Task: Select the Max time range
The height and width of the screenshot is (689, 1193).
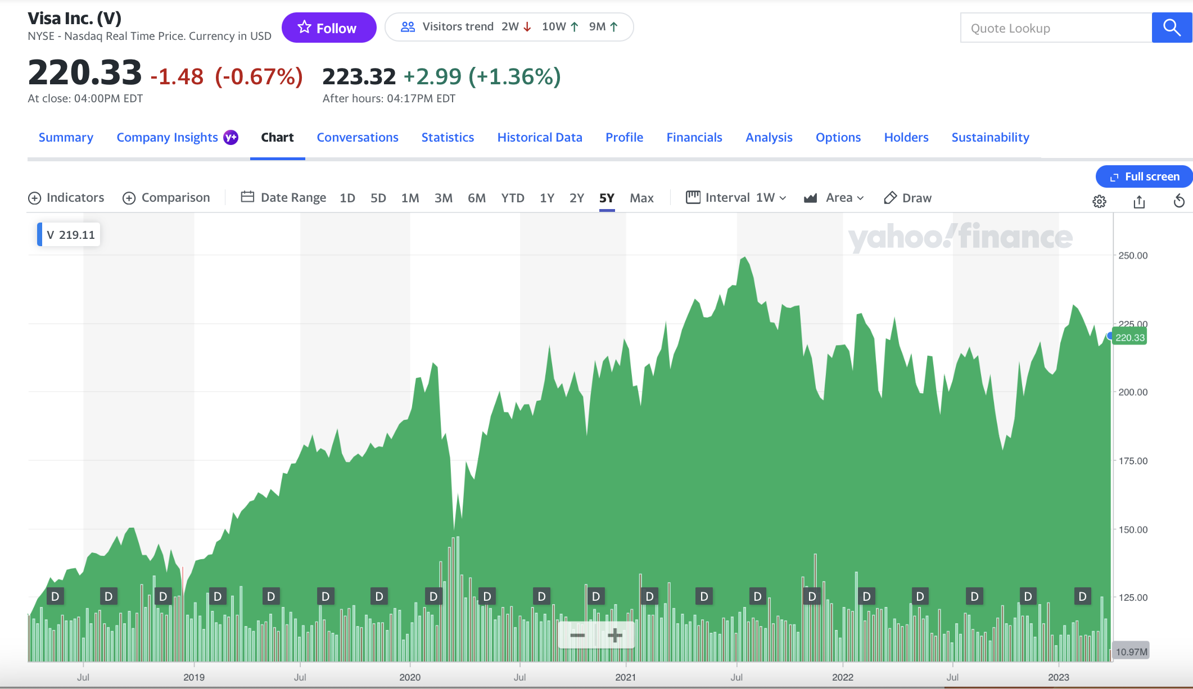Action: tap(641, 198)
